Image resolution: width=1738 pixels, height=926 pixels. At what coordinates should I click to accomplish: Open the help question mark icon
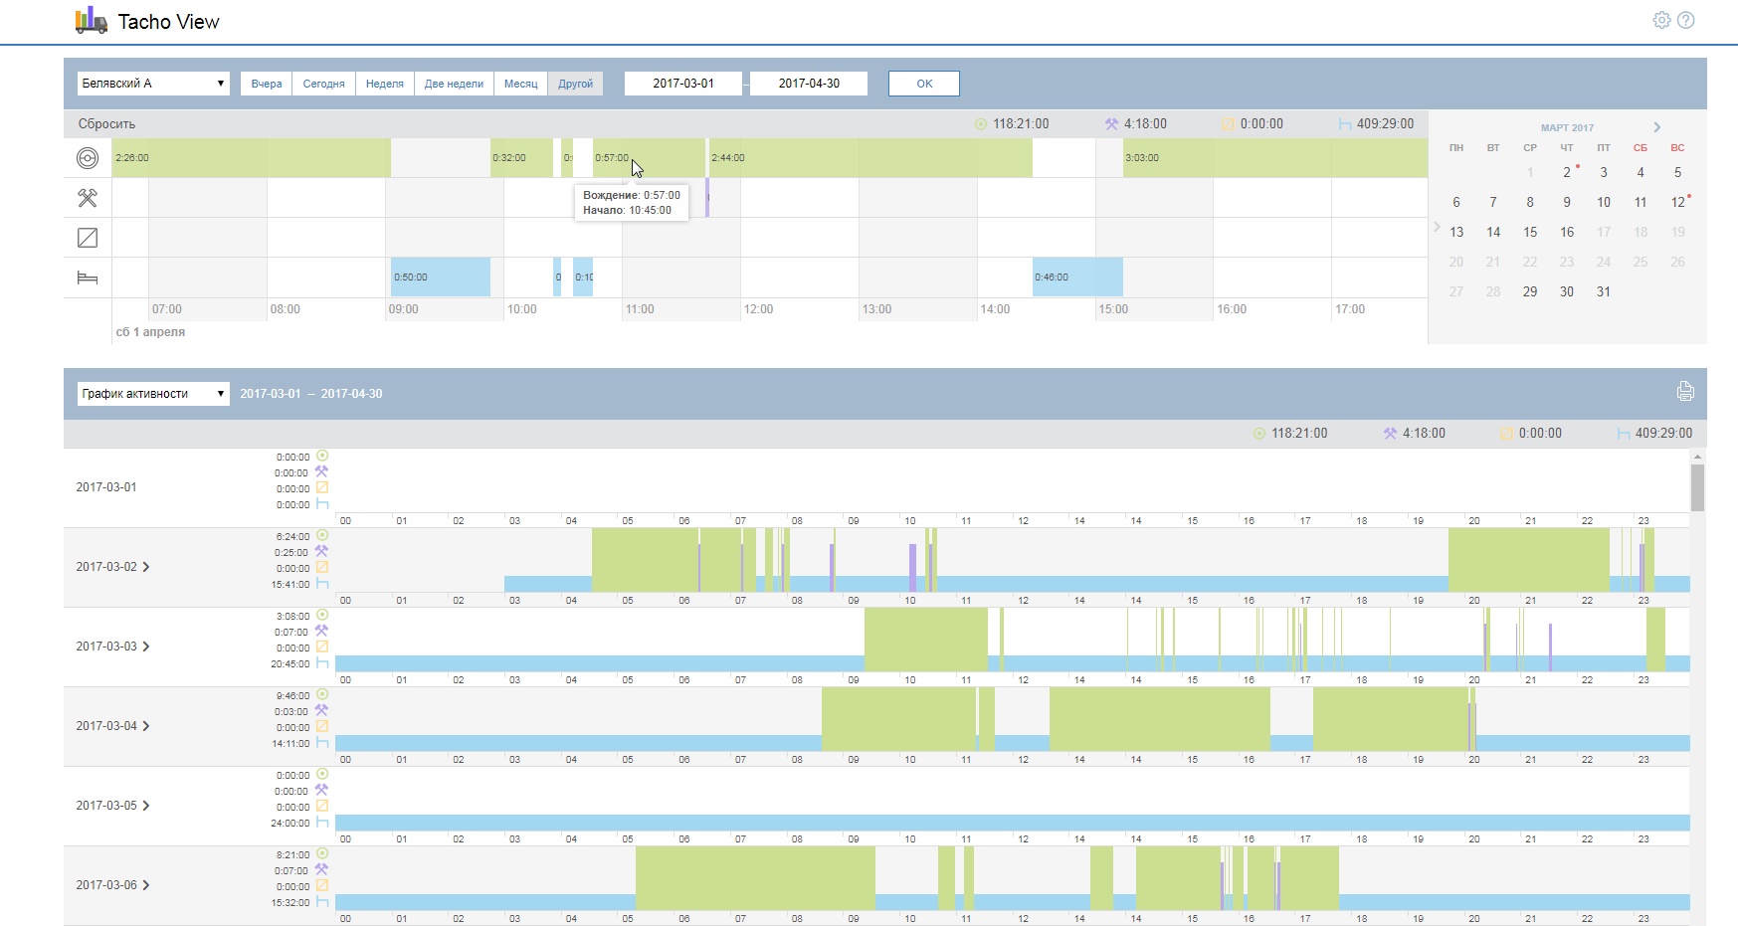(1685, 20)
